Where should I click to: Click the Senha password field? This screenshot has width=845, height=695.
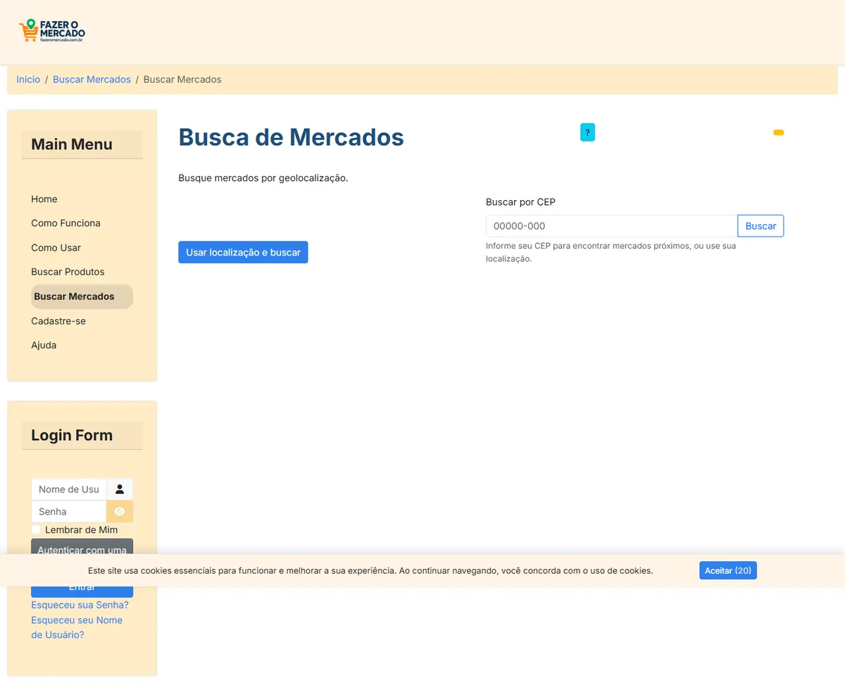(69, 512)
